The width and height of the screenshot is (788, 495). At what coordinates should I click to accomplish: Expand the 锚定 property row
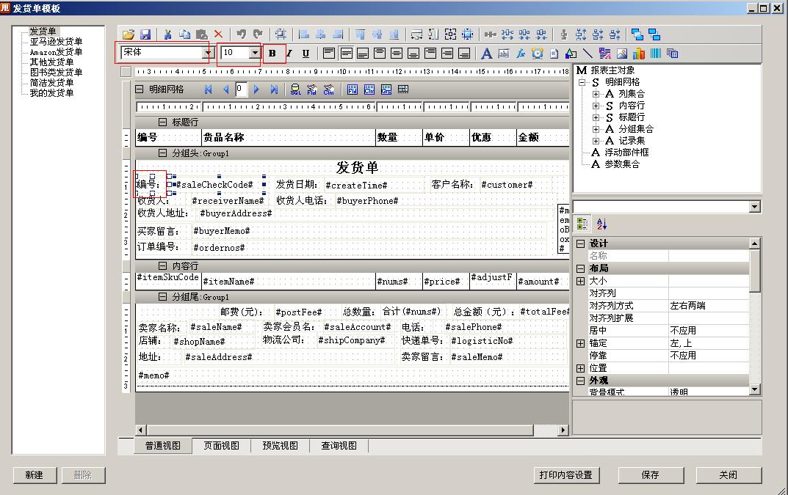tap(580, 343)
